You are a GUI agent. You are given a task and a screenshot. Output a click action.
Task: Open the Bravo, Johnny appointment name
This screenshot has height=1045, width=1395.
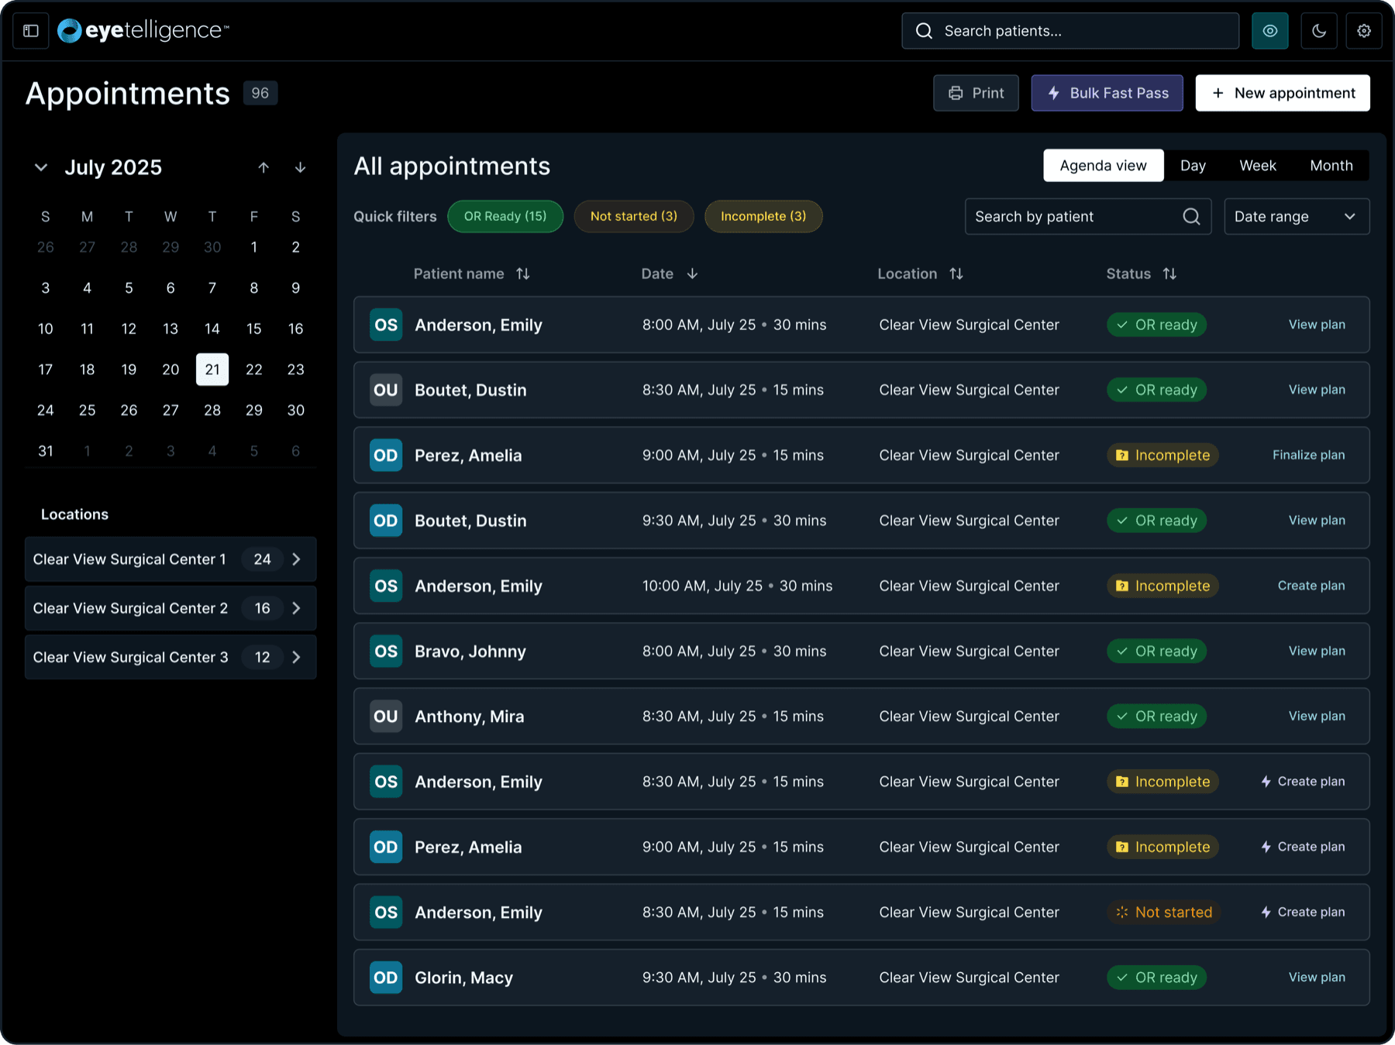470,651
